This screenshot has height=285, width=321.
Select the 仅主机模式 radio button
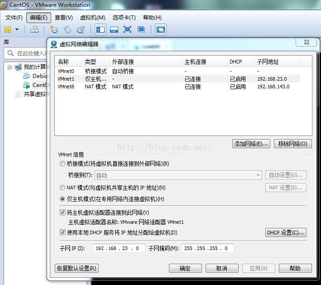pyautogui.click(x=62, y=199)
